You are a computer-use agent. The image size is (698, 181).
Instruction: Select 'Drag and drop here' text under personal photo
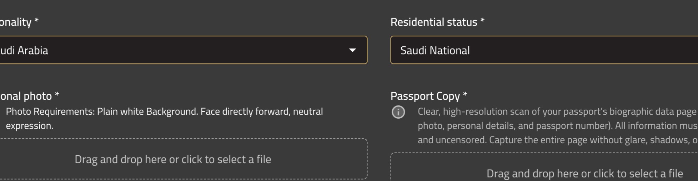pos(173,159)
